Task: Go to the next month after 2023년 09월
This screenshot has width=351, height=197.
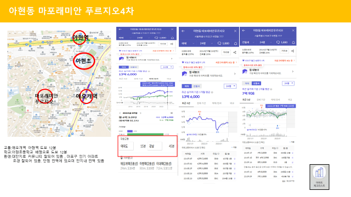Action: [x=140, y=113]
